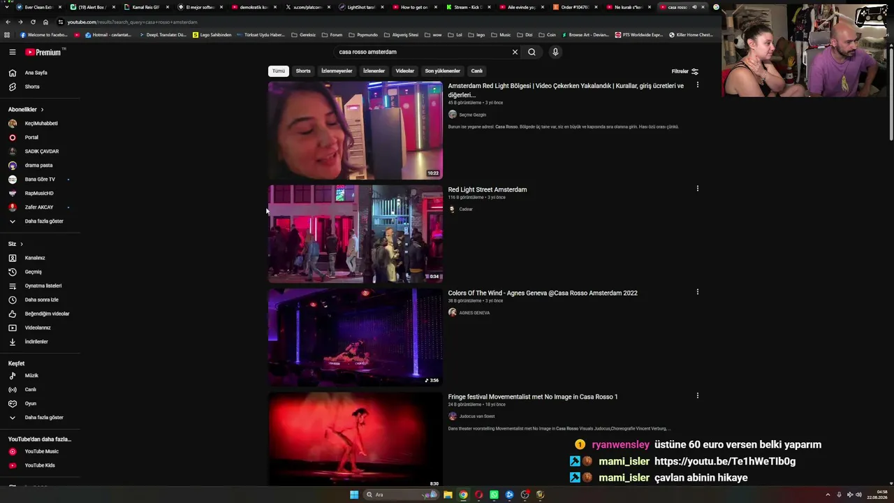Open Videolarınız in the sidebar
This screenshot has height=503, width=894.
tap(38, 328)
